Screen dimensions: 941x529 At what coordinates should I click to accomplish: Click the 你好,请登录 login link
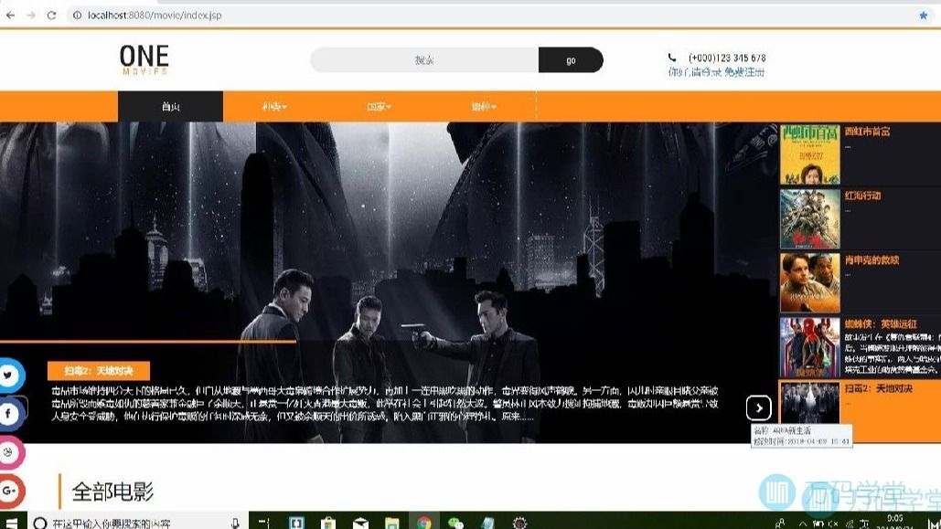click(x=694, y=72)
